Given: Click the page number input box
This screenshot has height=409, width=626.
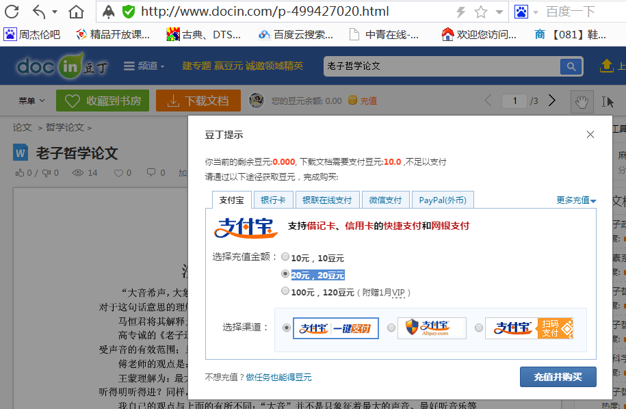Looking at the screenshot, I should coord(514,101).
